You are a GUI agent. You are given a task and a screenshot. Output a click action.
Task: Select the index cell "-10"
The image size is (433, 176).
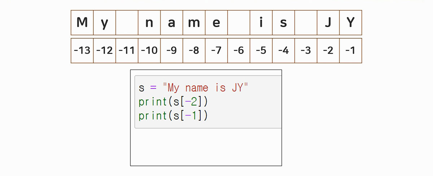[x=149, y=50]
